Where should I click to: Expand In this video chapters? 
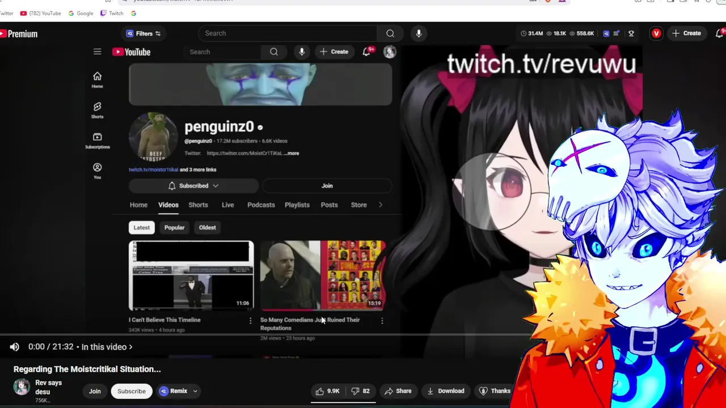107,347
